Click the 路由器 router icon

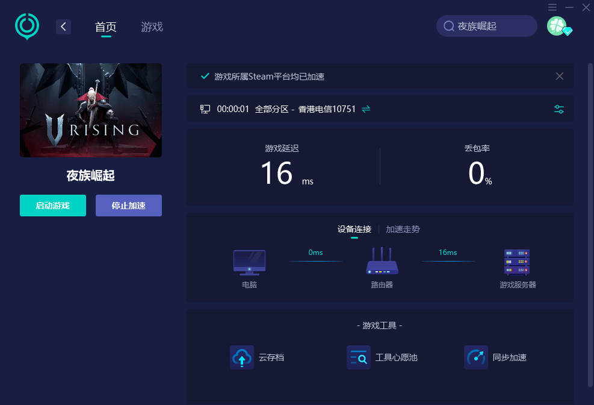[x=382, y=261]
